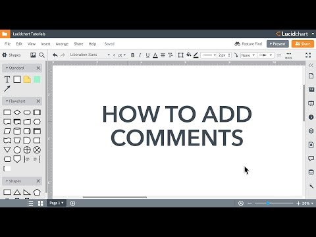The width and height of the screenshot is (316, 237).
Task: Open the Page 1 tab dropdown
Action: tap(56, 203)
